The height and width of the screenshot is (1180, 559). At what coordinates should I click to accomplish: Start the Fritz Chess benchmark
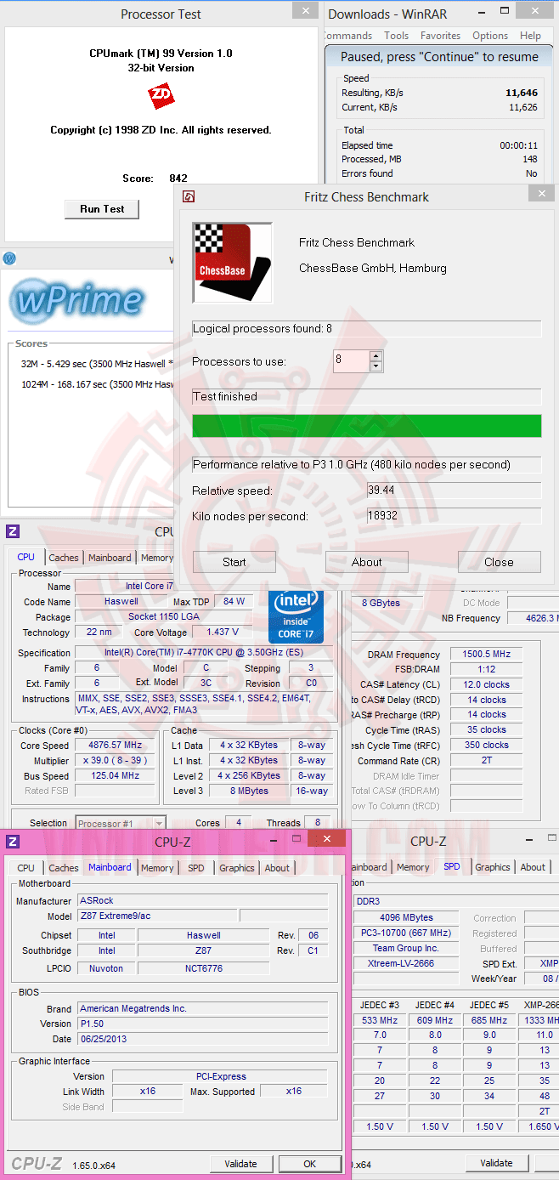(234, 562)
